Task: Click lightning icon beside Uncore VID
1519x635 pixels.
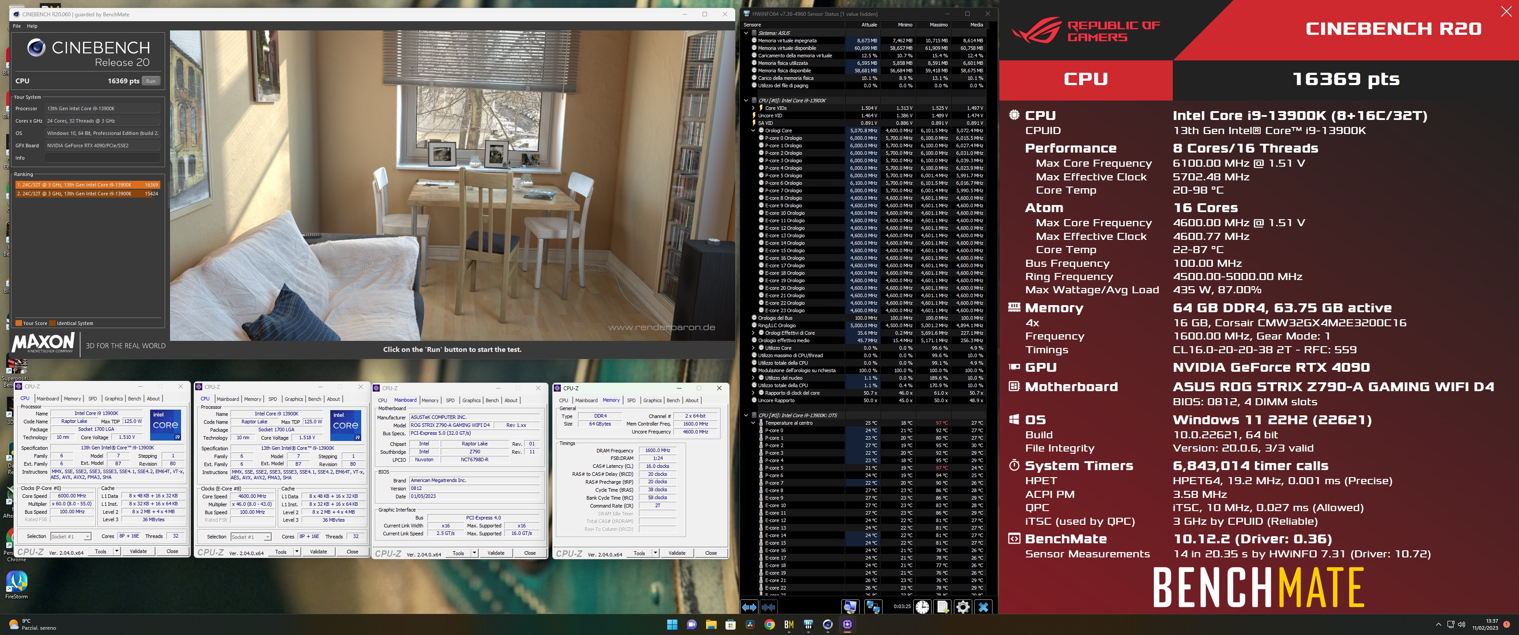Action: 754,116
